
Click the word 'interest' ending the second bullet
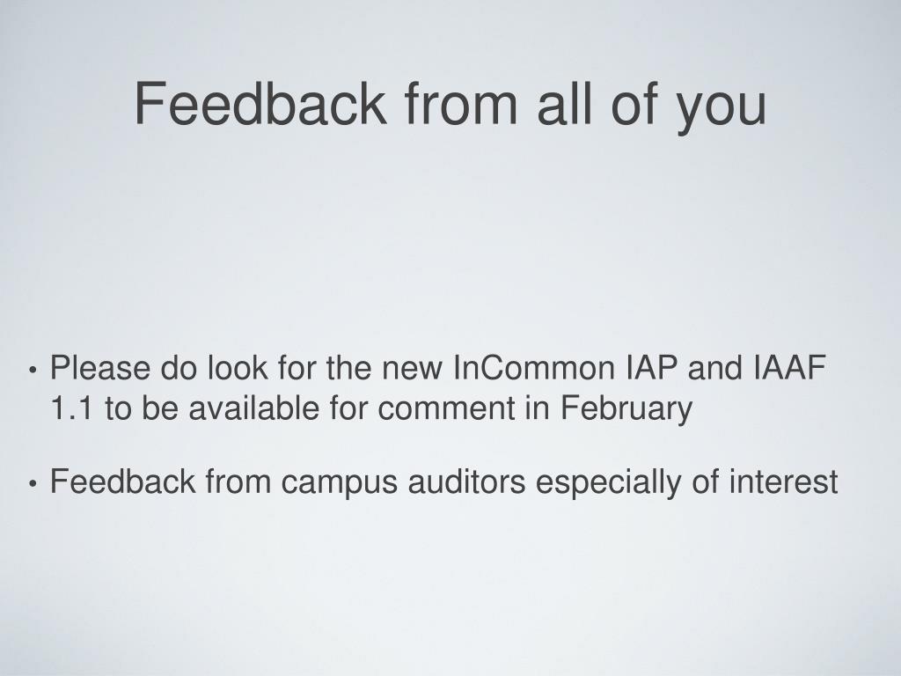point(784,481)
